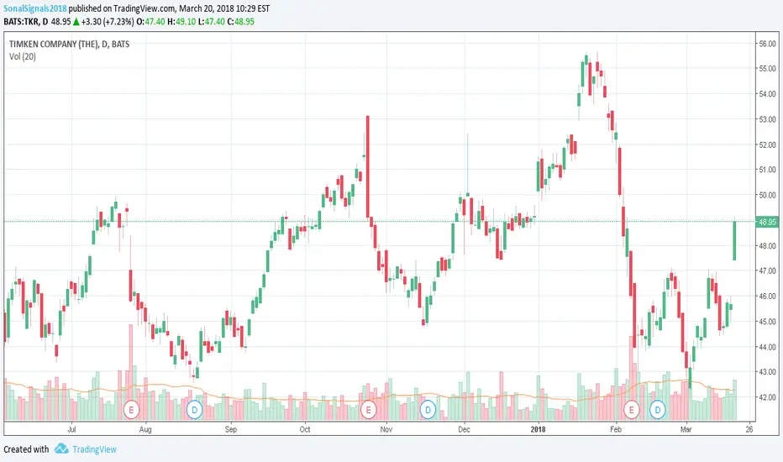Screen dimensions: 783x462
Task: Click the TradingView cloud logo icon
Action: pyautogui.click(x=61, y=449)
